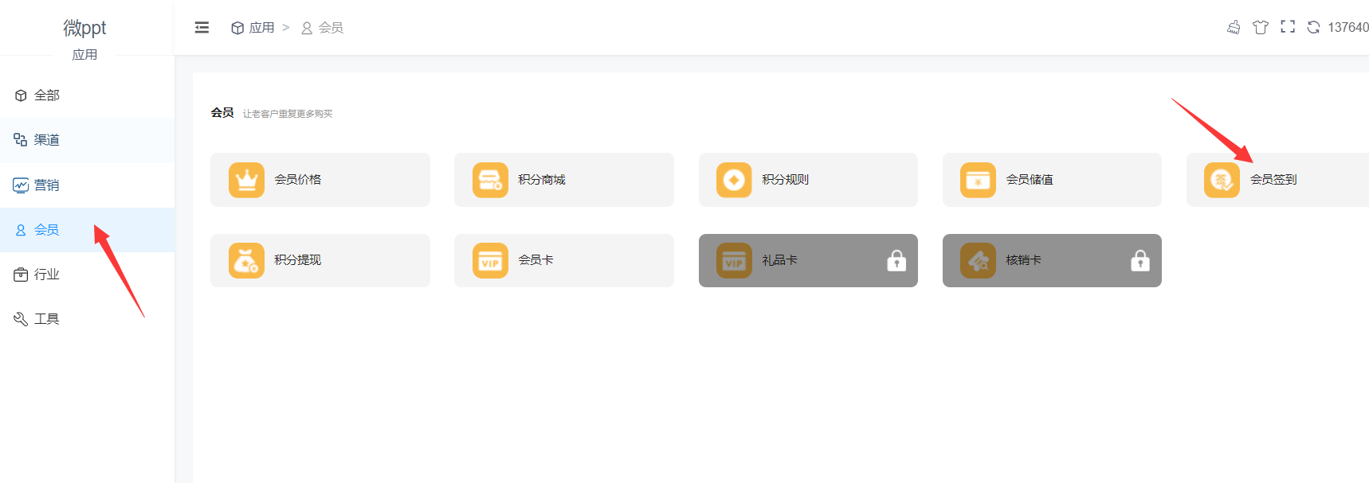This screenshot has width=1369, height=483.
Task: Click the 礼品卡 VIP icon
Action: [x=734, y=260]
